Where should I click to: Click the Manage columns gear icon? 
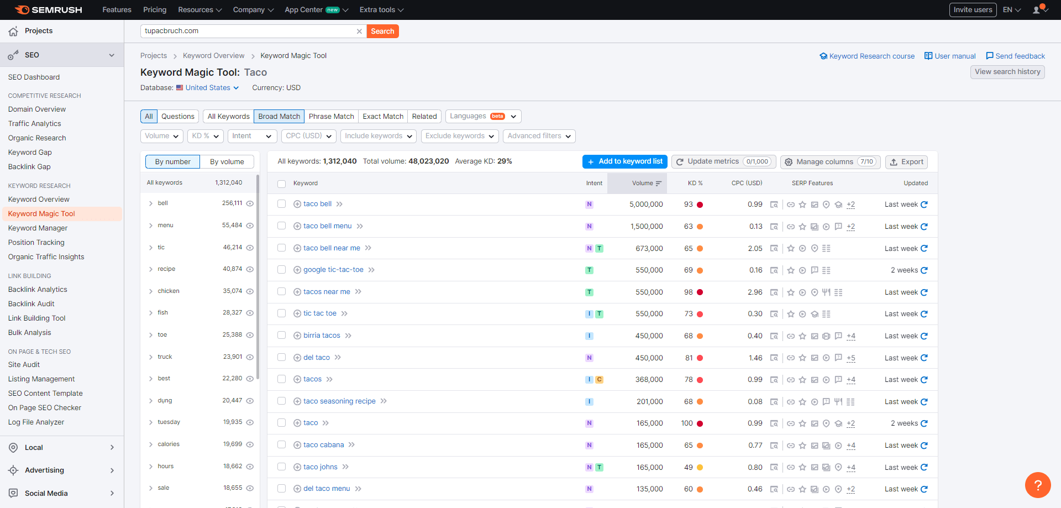(x=789, y=161)
